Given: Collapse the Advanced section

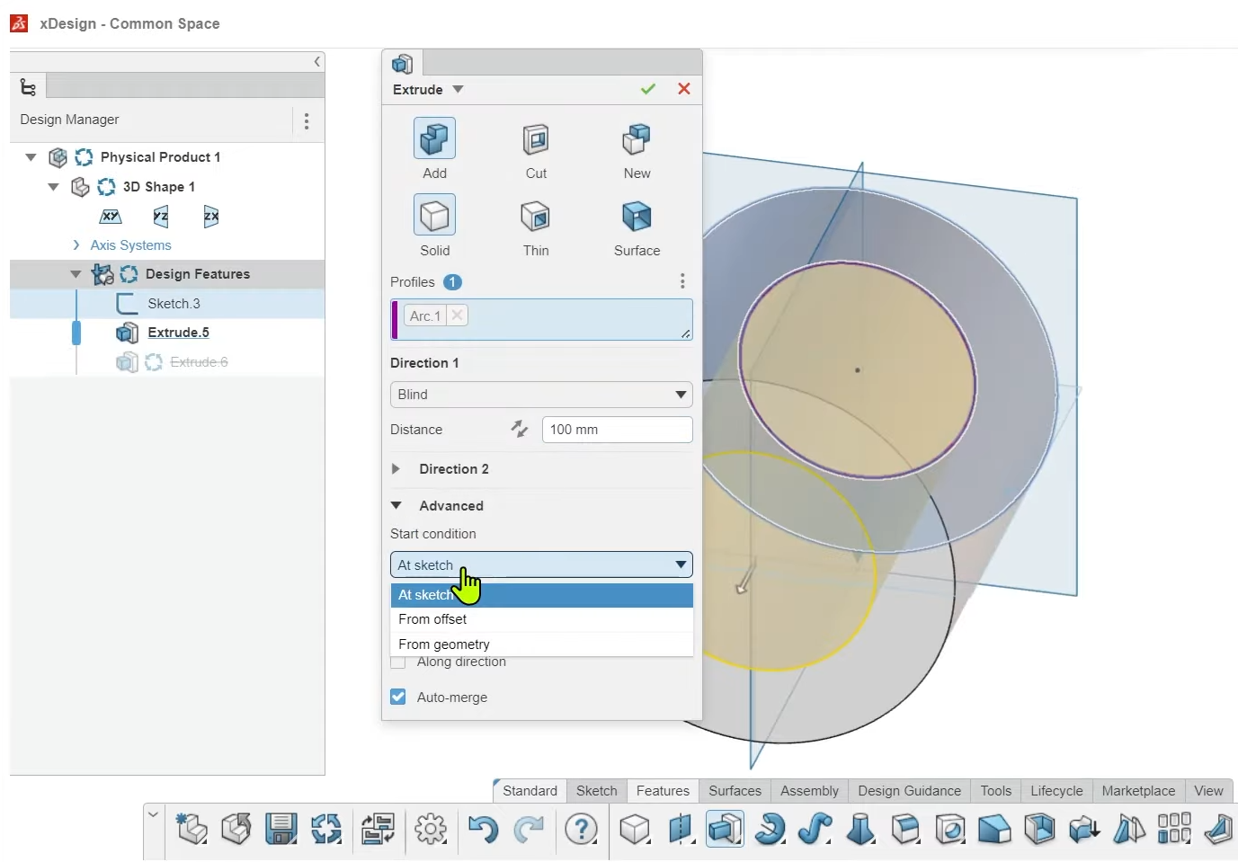Looking at the screenshot, I should (396, 505).
